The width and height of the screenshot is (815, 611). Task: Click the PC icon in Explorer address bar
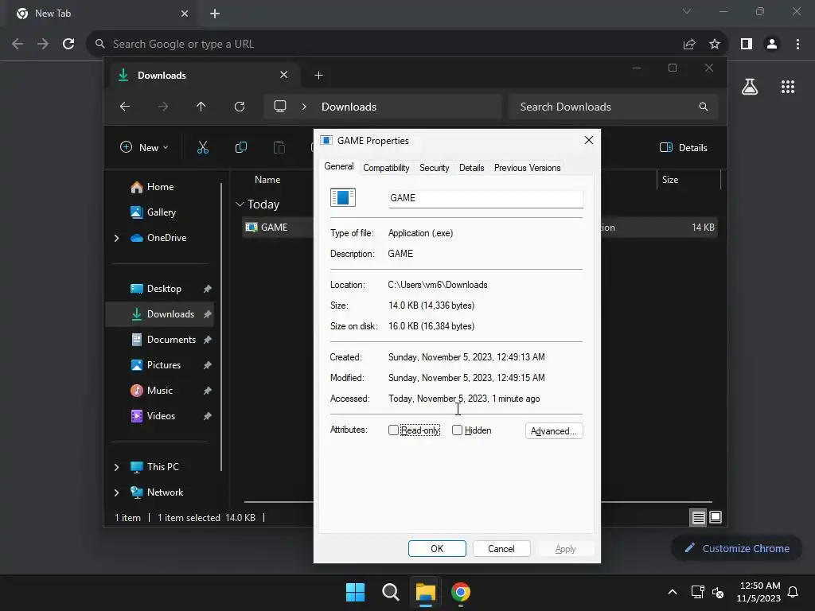280,107
